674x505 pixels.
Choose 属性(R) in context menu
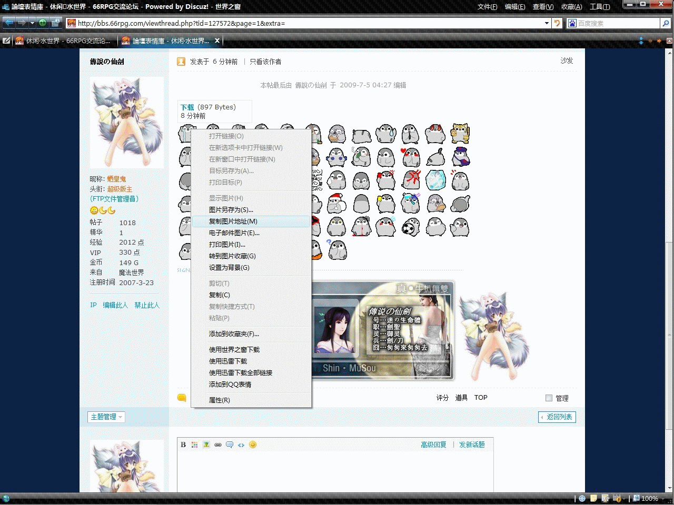point(252,400)
